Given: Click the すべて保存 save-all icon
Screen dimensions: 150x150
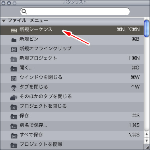Looking at the screenshot, I should [x=14, y=136].
